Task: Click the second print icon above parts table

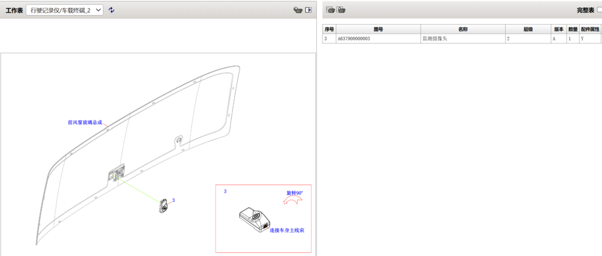Action: pos(341,10)
